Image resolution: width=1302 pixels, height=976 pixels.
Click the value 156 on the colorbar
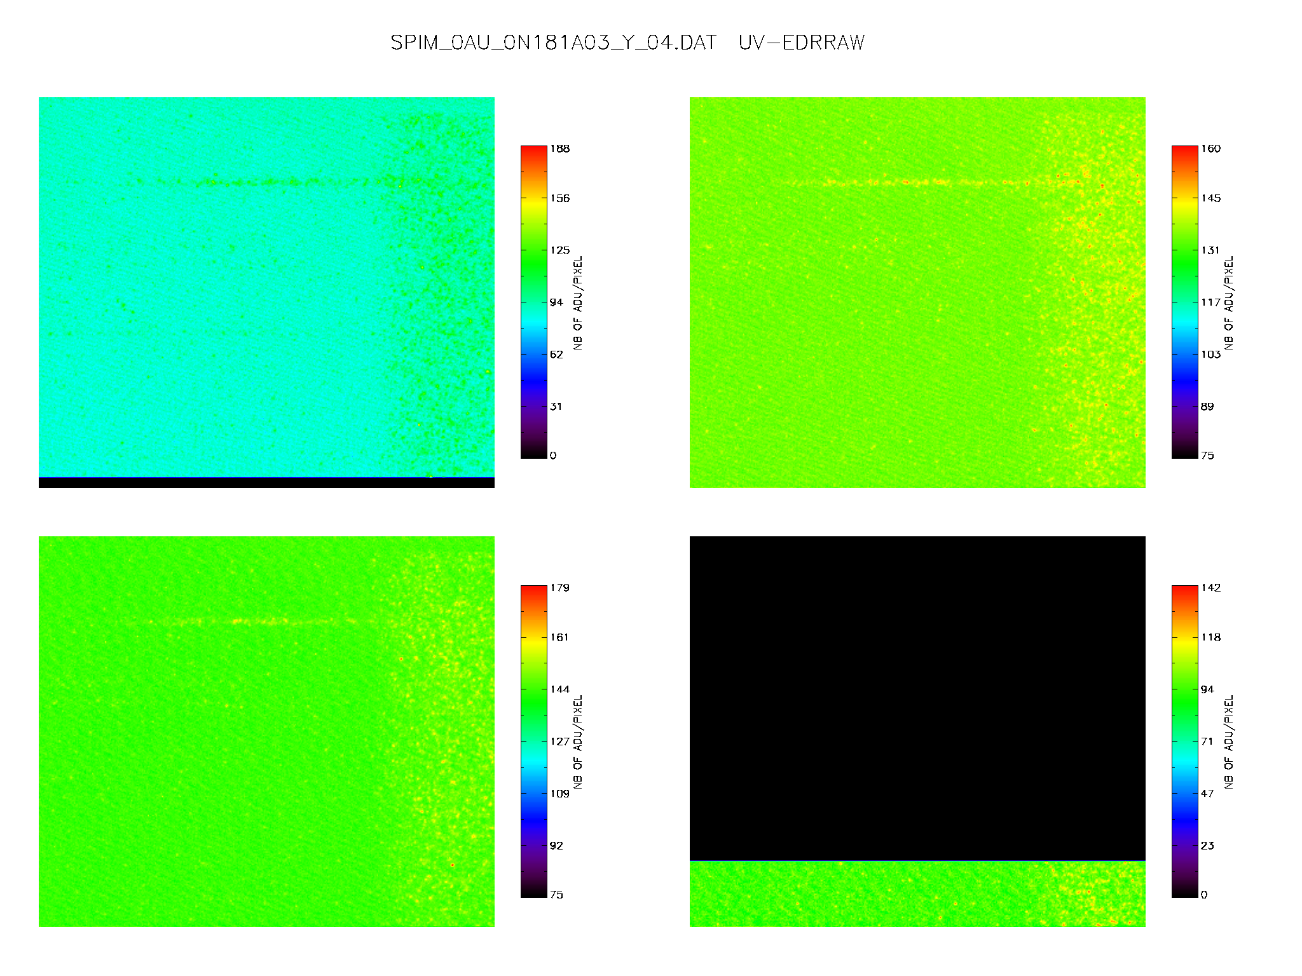560,198
